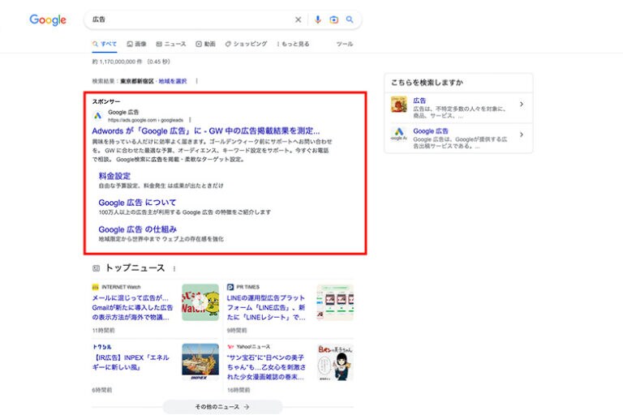623x415 pixels.
Task: Click the 日ペンの美子ちゃん manga thumbnail
Action: (x=335, y=362)
